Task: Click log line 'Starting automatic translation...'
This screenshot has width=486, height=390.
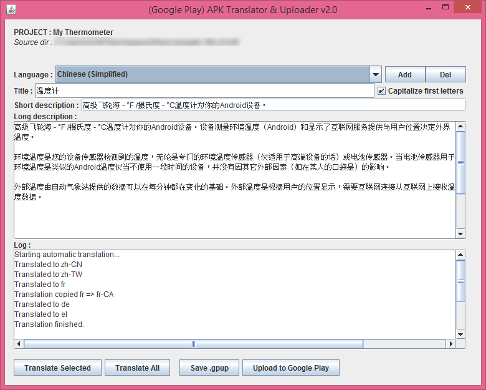Action: (67, 255)
